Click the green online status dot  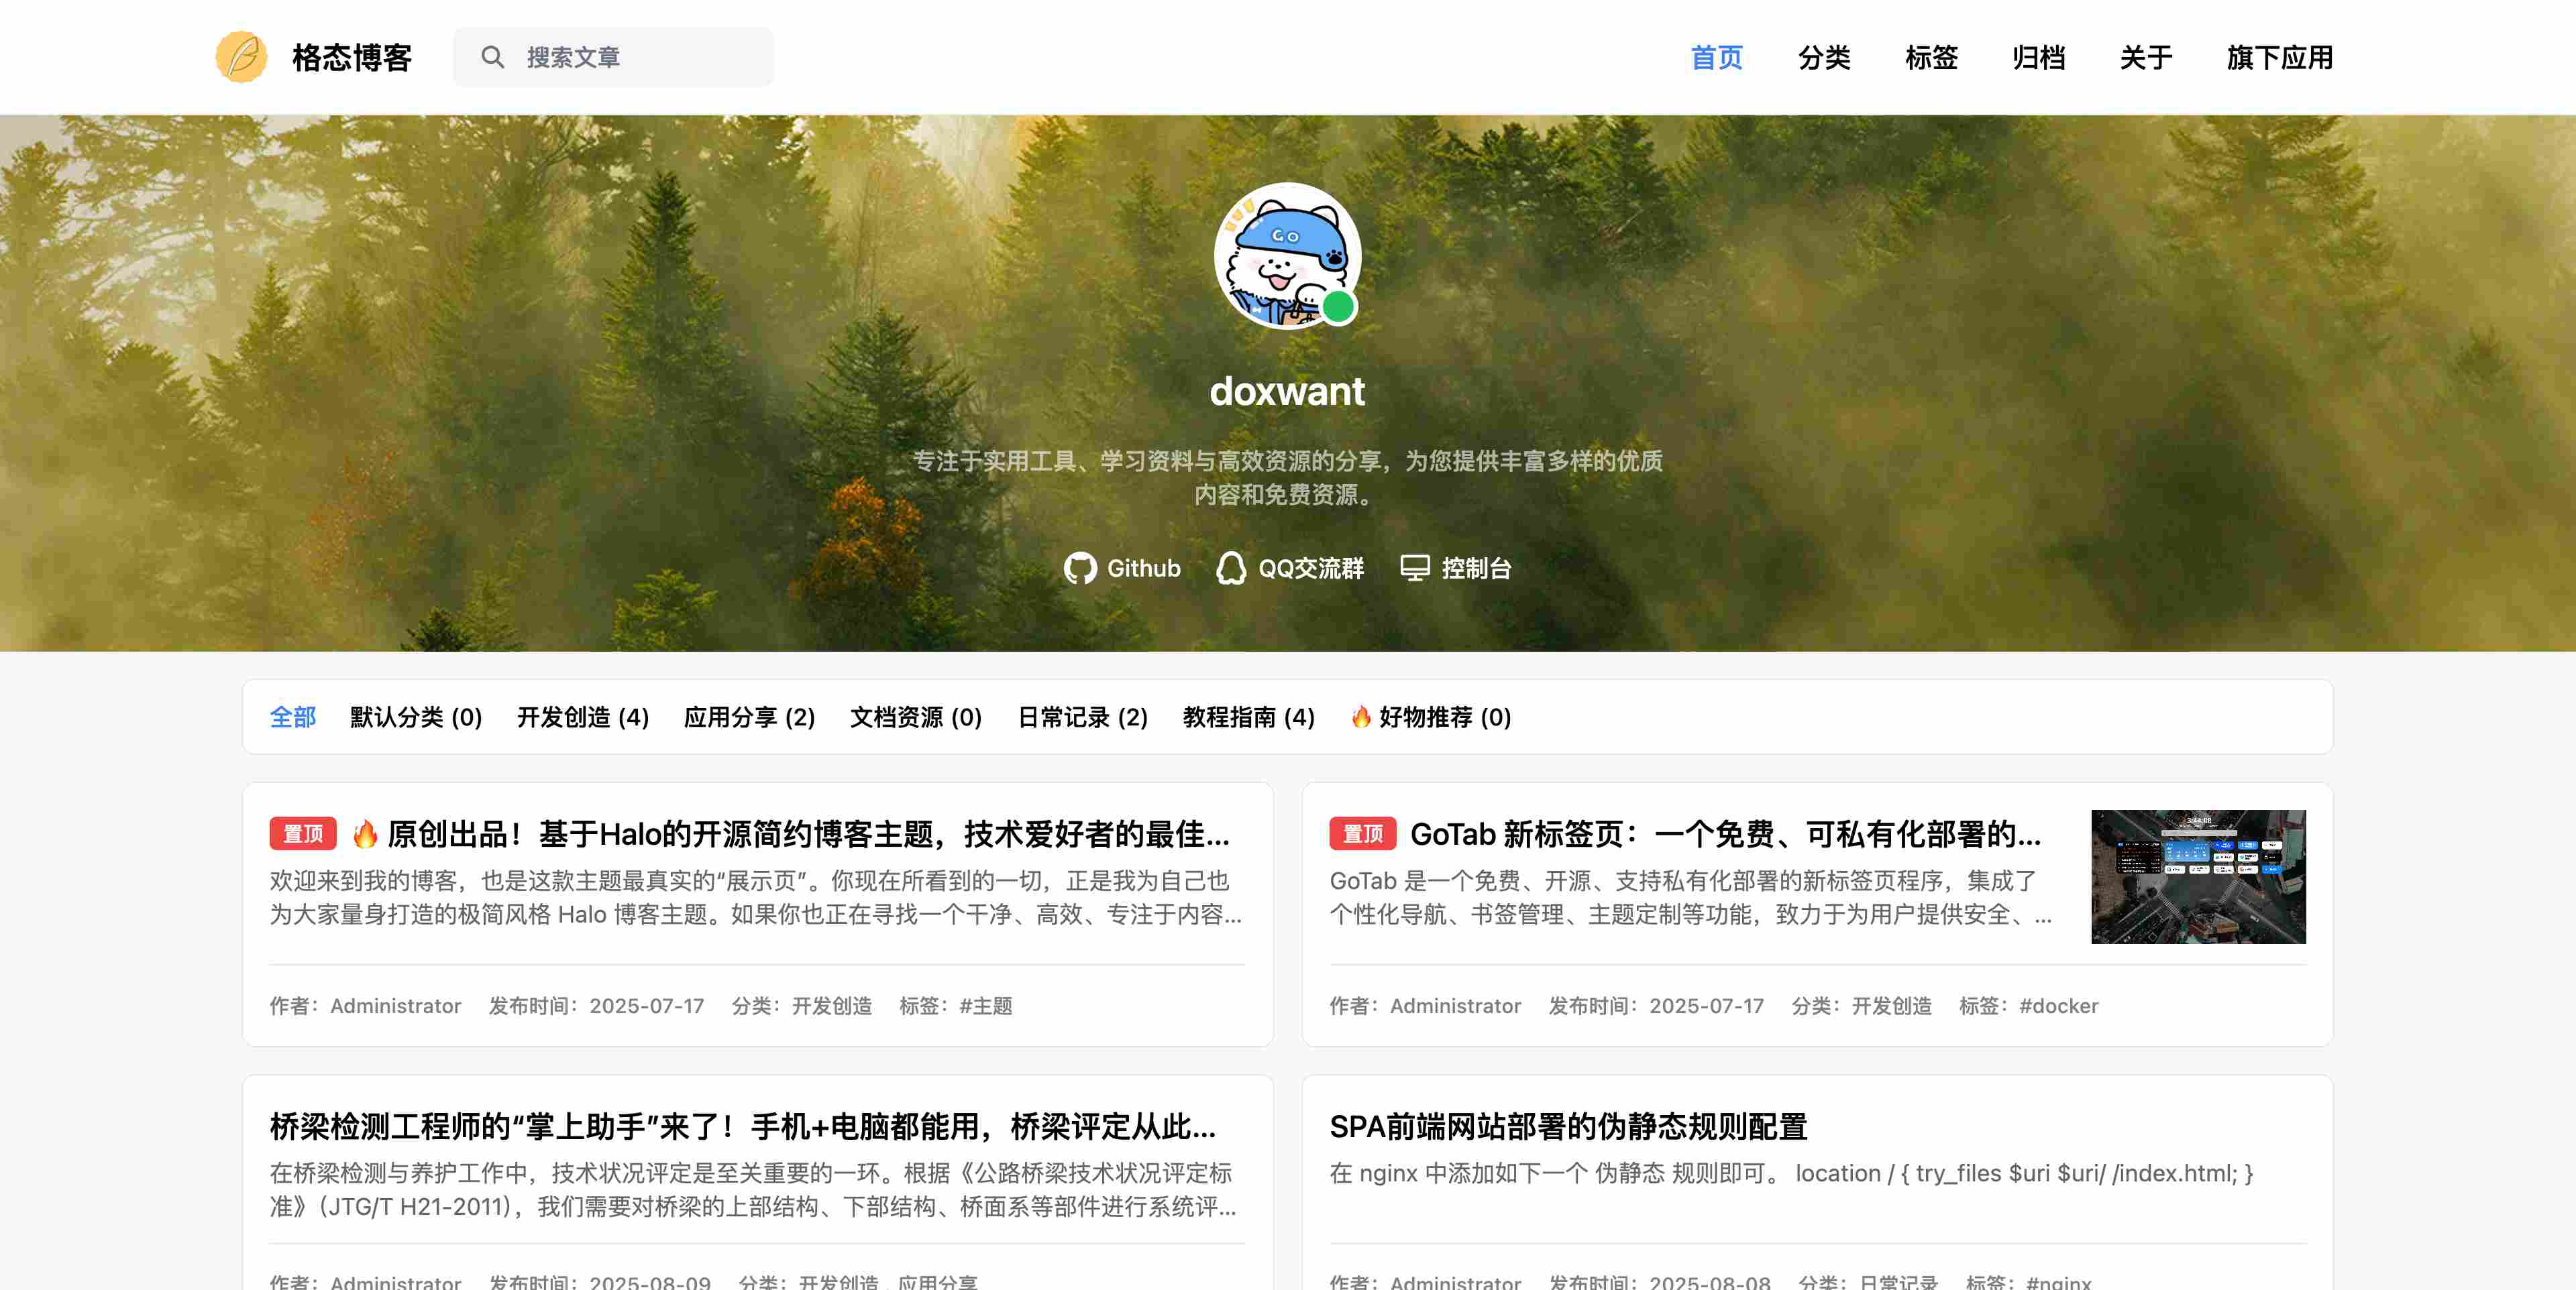click(x=1337, y=308)
